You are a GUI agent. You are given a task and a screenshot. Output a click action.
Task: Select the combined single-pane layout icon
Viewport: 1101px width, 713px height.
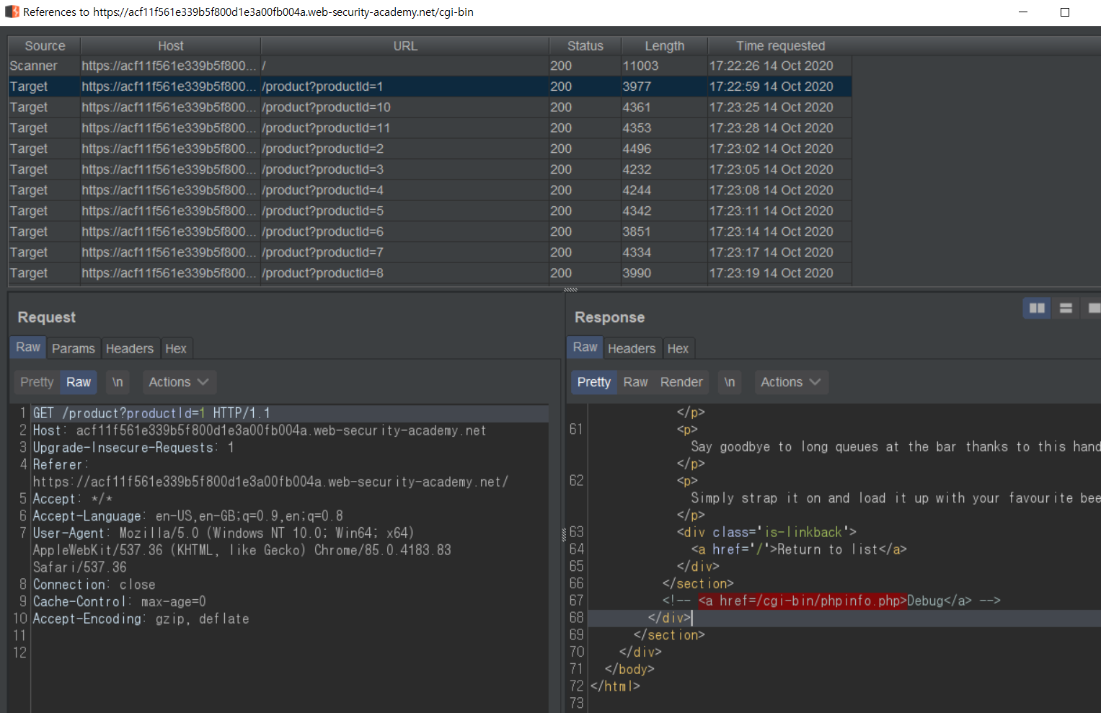pos(1093,309)
